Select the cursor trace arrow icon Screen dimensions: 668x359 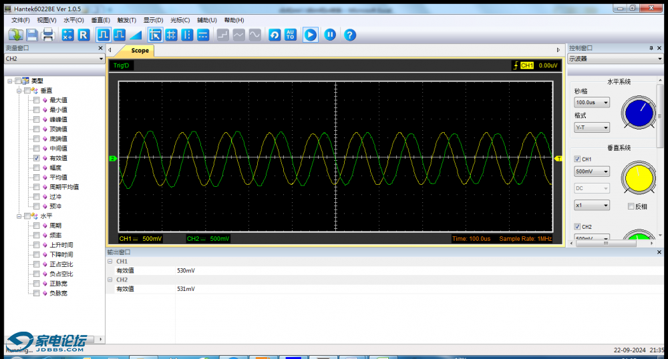155,35
